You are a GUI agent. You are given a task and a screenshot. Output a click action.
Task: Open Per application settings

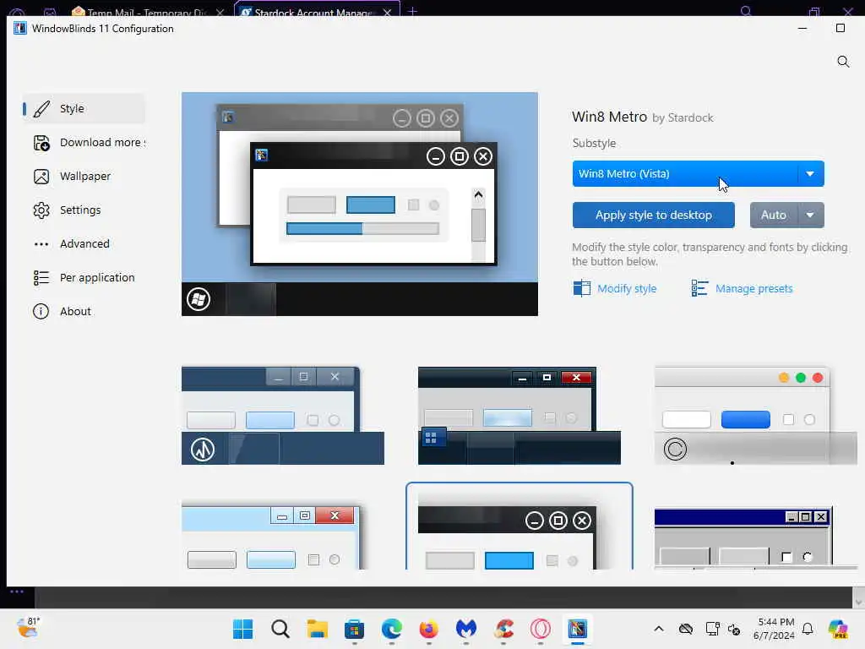click(84, 277)
